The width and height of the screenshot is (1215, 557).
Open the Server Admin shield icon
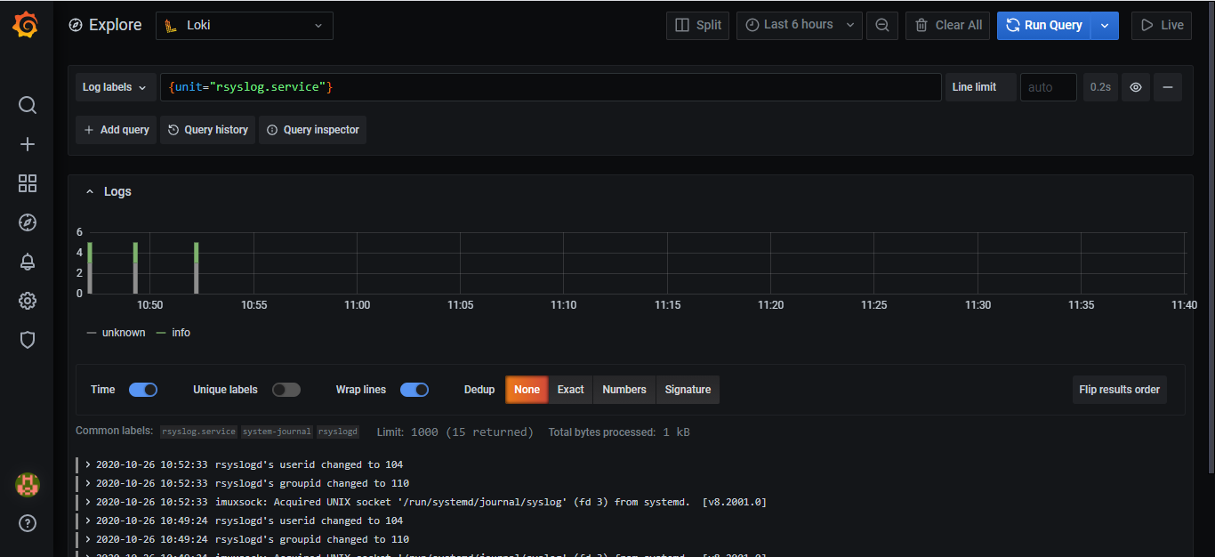click(x=28, y=340)
